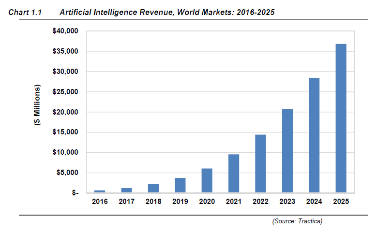The width and height of the screenshot is (377, 232).
Task: Click the 2017 year label
Action: pyautogui.click(x=126, y=202)
